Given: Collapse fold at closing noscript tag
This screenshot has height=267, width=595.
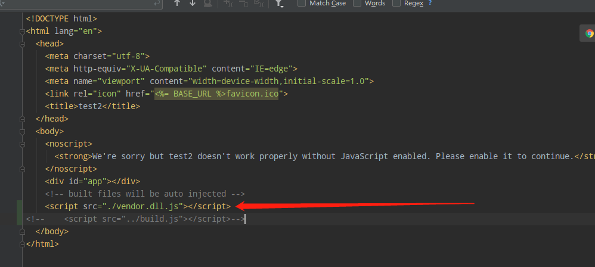Looking at the screenshot, I should coord(23,169).
